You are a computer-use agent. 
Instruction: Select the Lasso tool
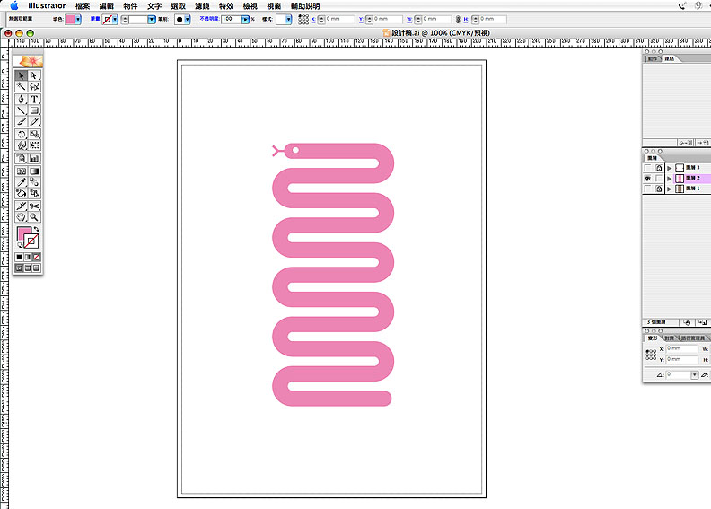tap(34, 86)
